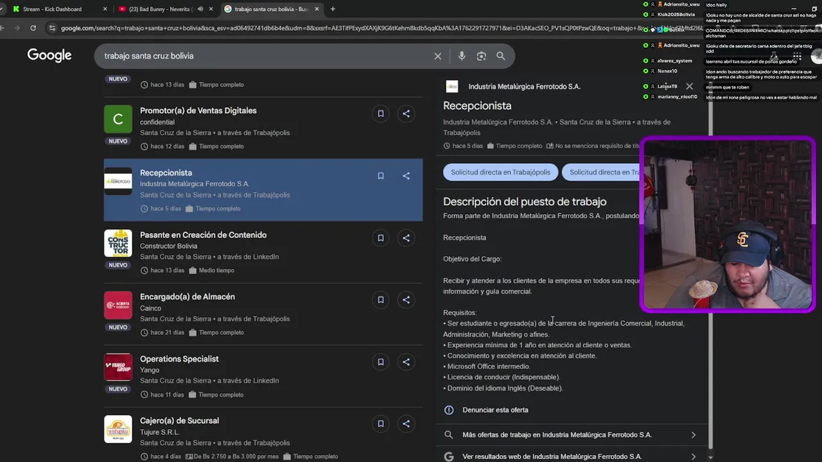Click 'Constructor Bolivia' company name text

click(x=168, y=246)
